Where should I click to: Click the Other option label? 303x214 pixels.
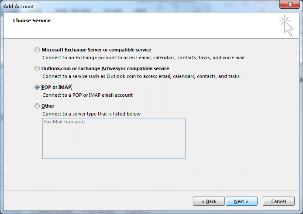pos(48,106)
